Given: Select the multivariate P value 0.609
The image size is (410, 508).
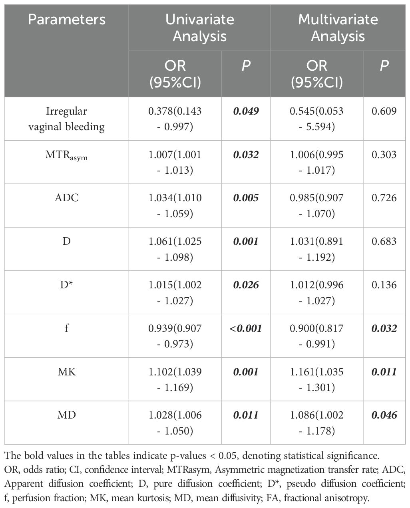Looking at the screenshot, I should 384,111.
